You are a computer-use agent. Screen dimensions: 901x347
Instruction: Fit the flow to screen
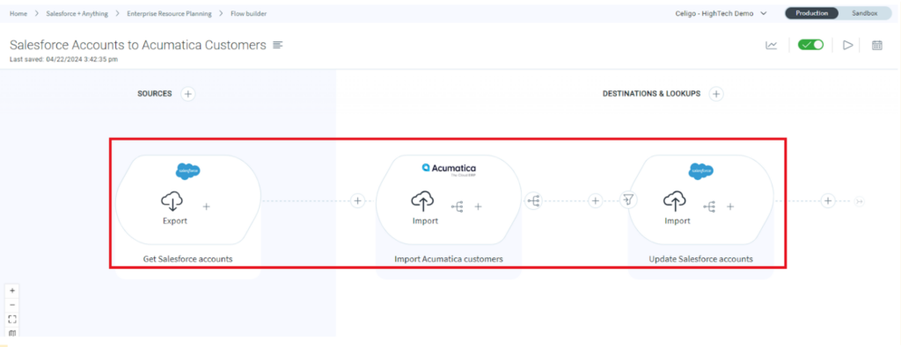pos(12,319)
